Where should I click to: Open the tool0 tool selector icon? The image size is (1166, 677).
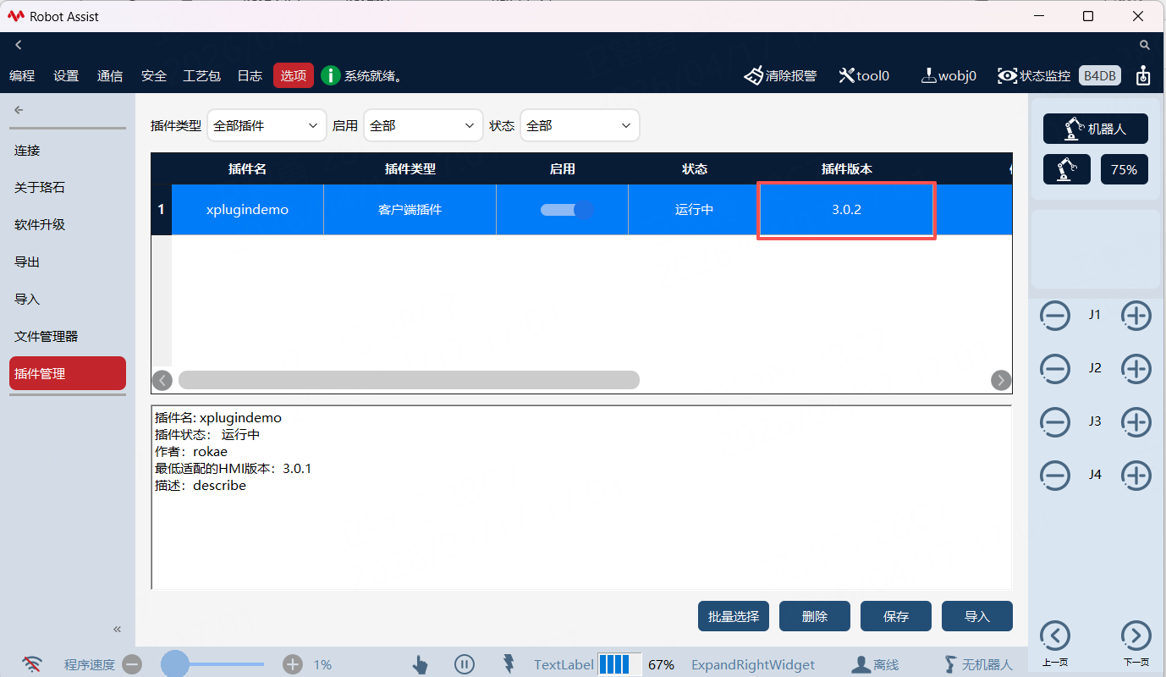point(846,76)
